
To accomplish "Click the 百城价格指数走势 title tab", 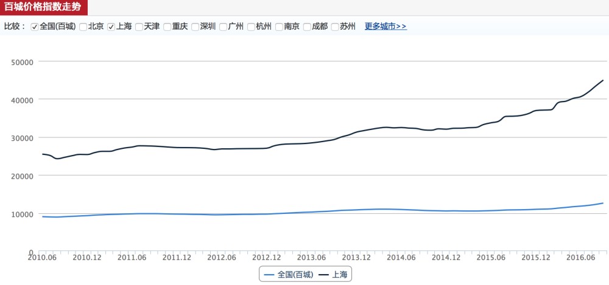I will (x=43, y=7).
